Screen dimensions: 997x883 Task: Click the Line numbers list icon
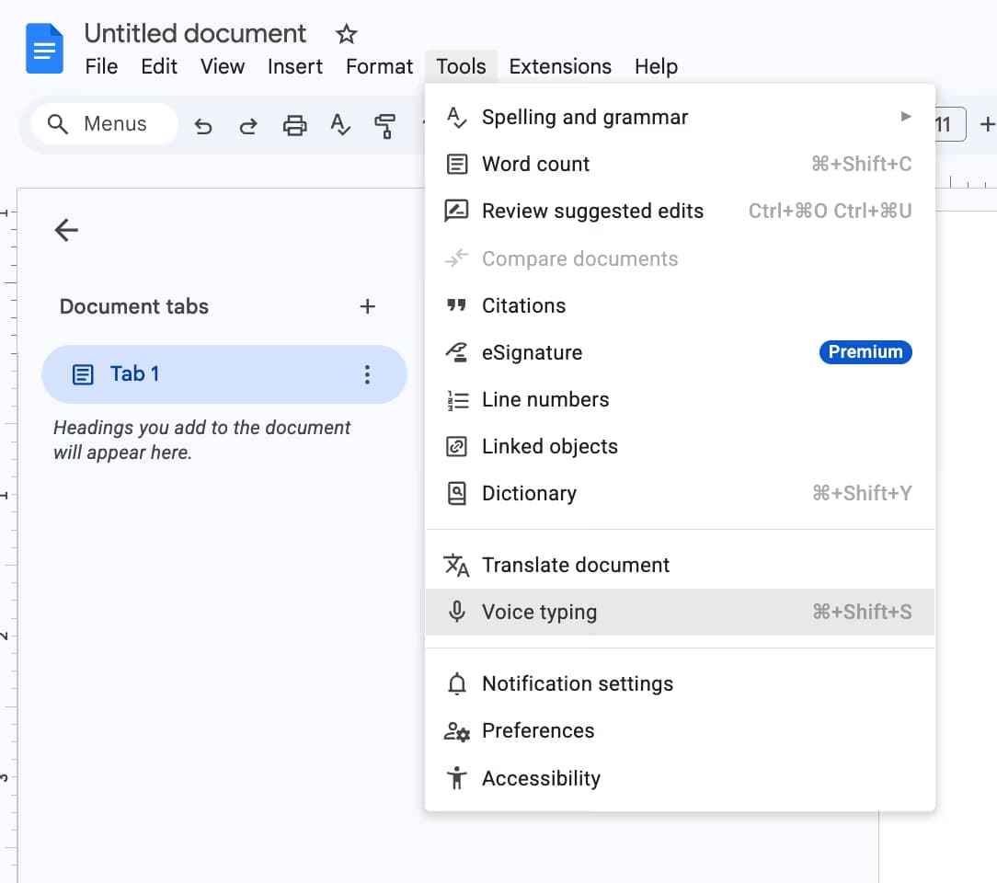coord(456,400)
